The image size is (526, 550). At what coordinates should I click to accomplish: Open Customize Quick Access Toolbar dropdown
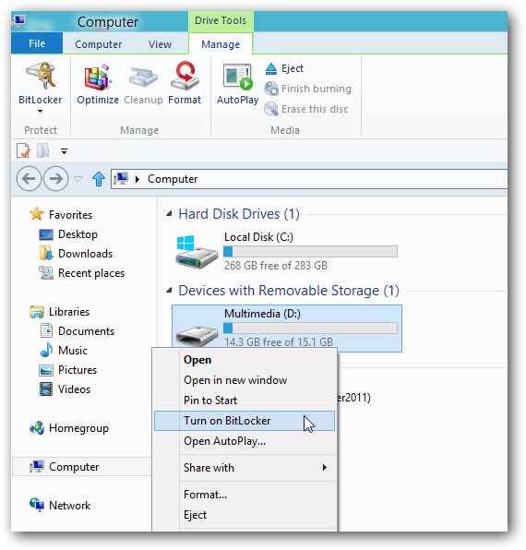64,151
